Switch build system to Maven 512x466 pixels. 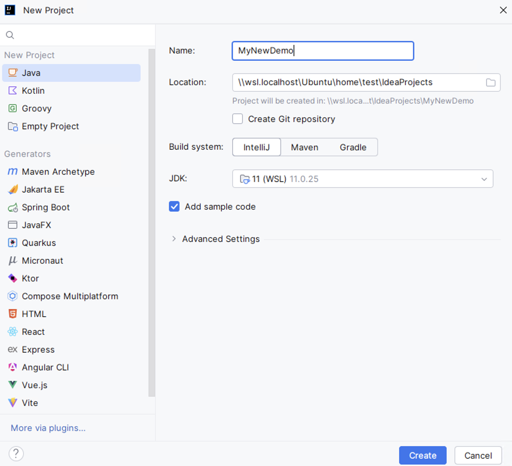tap(304, 147)
